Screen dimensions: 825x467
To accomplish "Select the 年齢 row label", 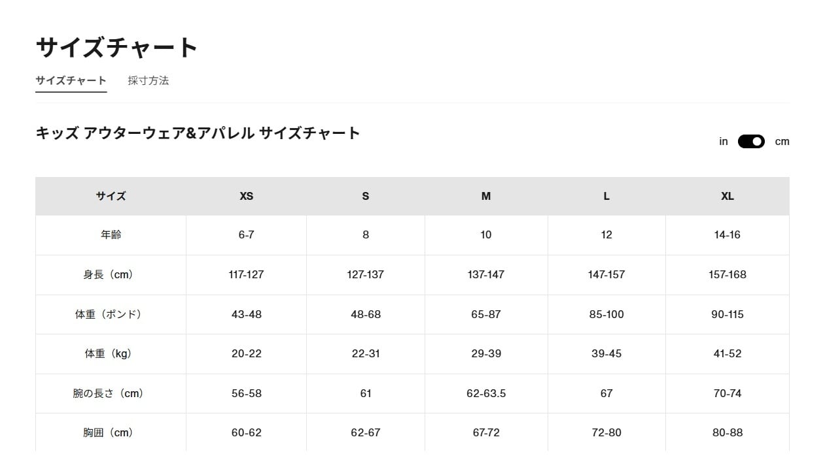I will point(111,235).
